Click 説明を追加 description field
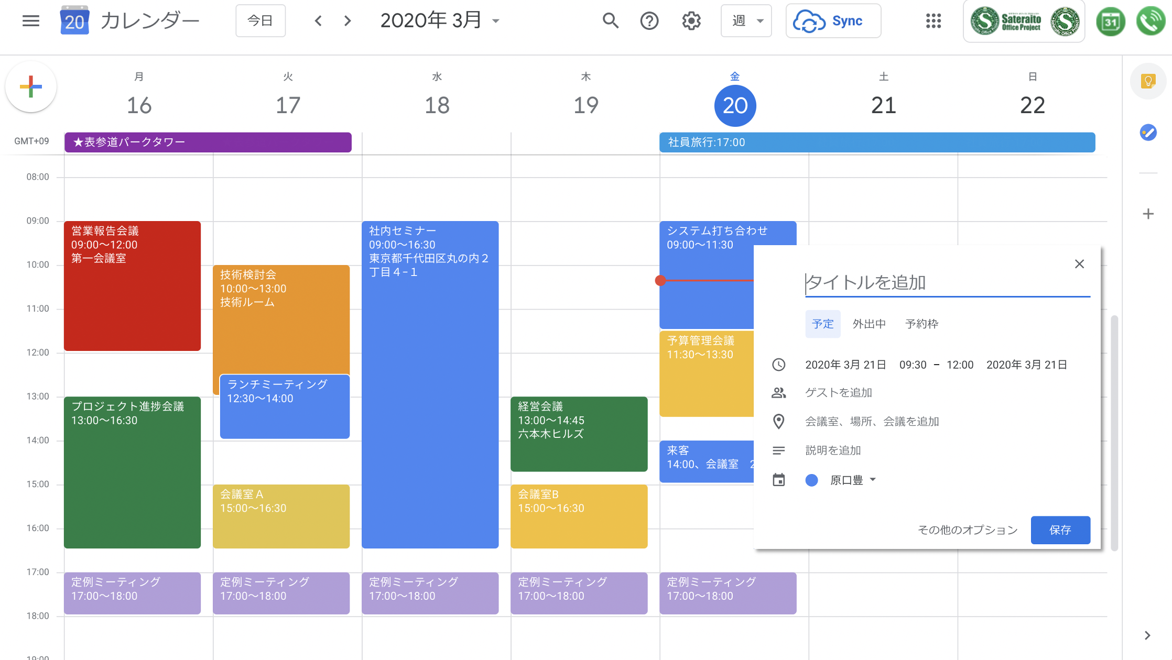The height and width of the screenshot is (660, 1172). point(833,450)
